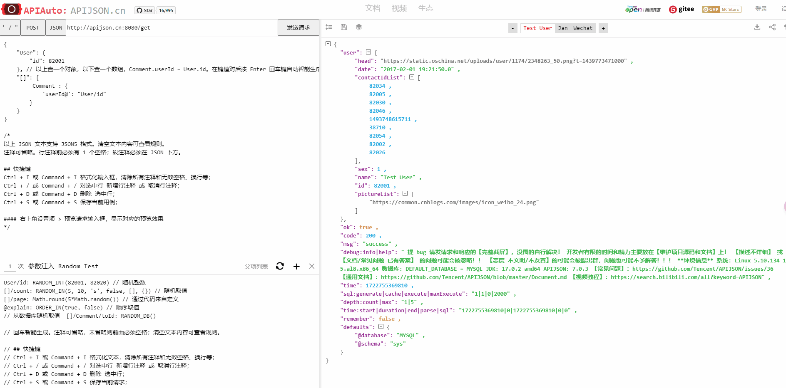Click the list format icon above response
This screenshot has height=388, width=786.
[x=329, y=27]
